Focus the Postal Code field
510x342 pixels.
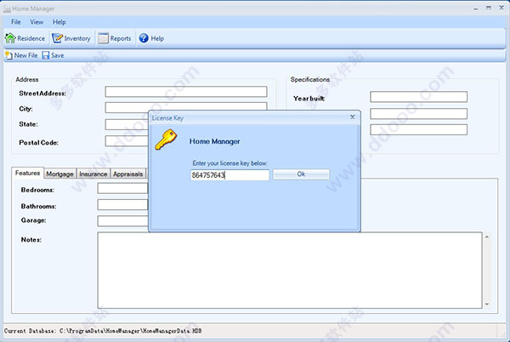(x=127, y=141)
